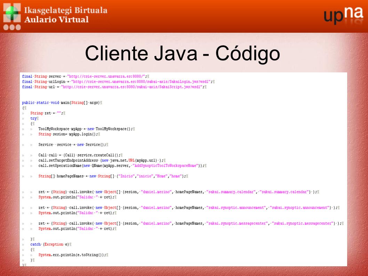Click "AddSynopticToolToWorkspaceHome" string literal
Image resolution: width=368 pixels, height=276 pixels.
click(x=166, y=166)
